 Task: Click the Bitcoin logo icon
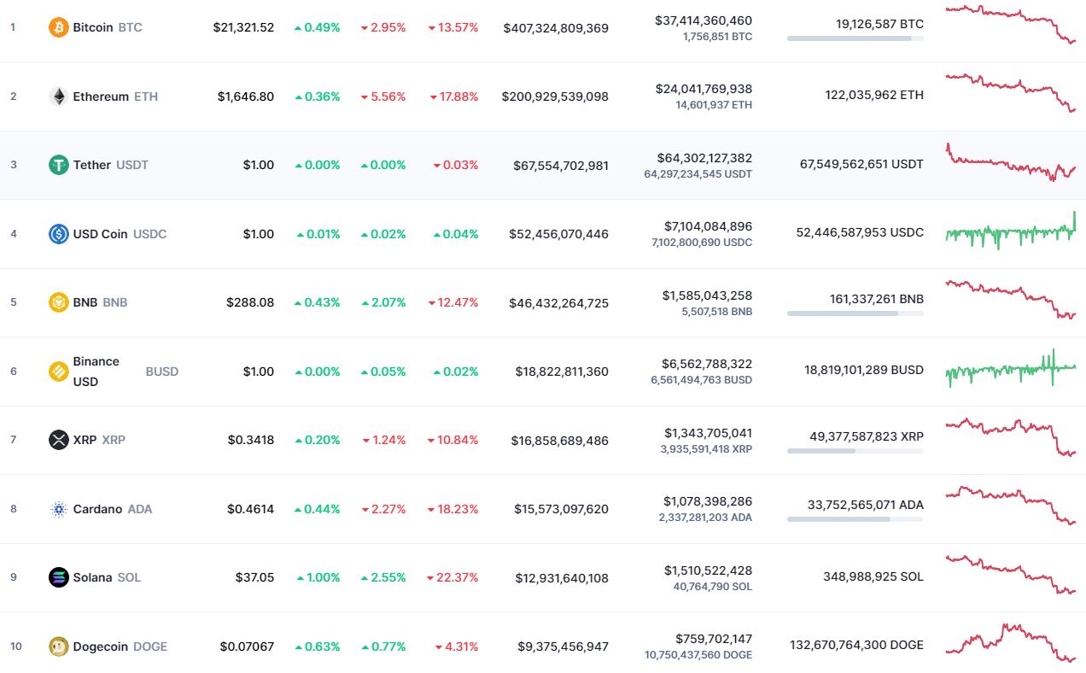click(x=59, y=27)
